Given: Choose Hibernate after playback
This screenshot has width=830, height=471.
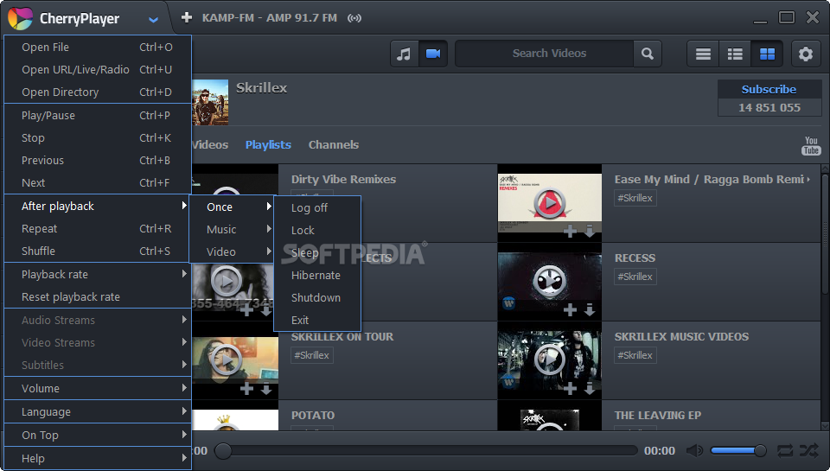Looking at the screenshot, I should (317, 275).
